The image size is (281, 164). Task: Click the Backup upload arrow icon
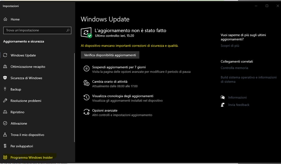coord(5,89)
